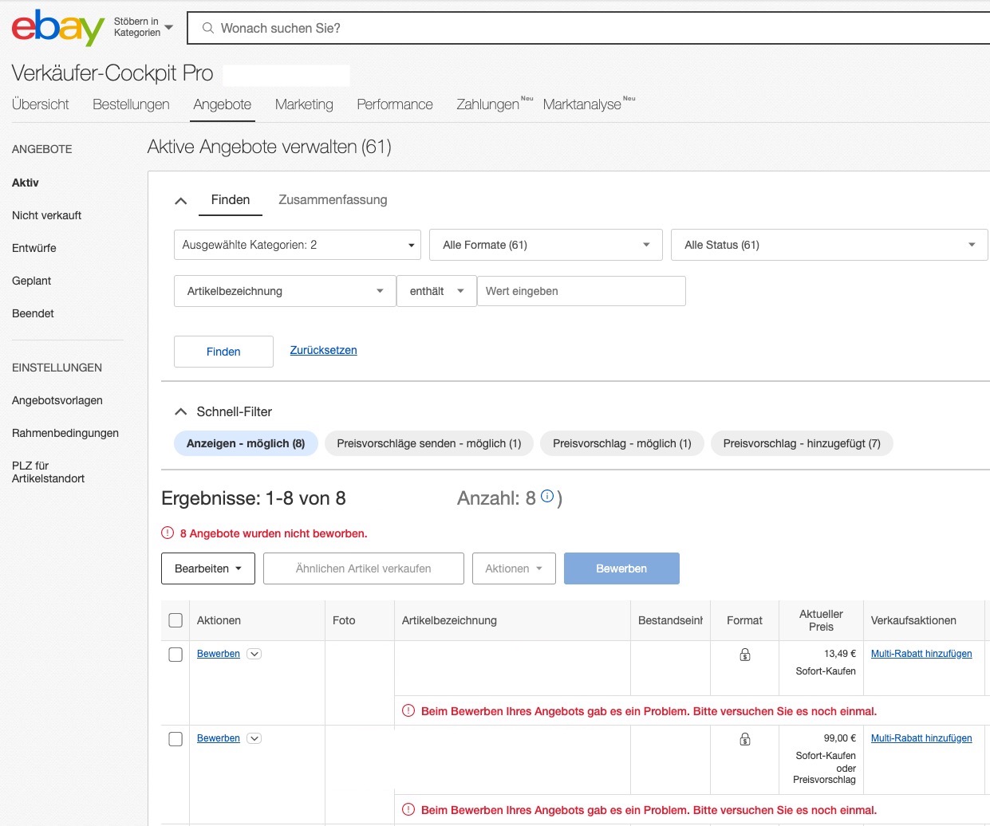Open the 'Ausgewählte Kategorien: 2' dropdown
Image resolution: width=990 pixels, height=826 pixels.
(x=298, y=245)
